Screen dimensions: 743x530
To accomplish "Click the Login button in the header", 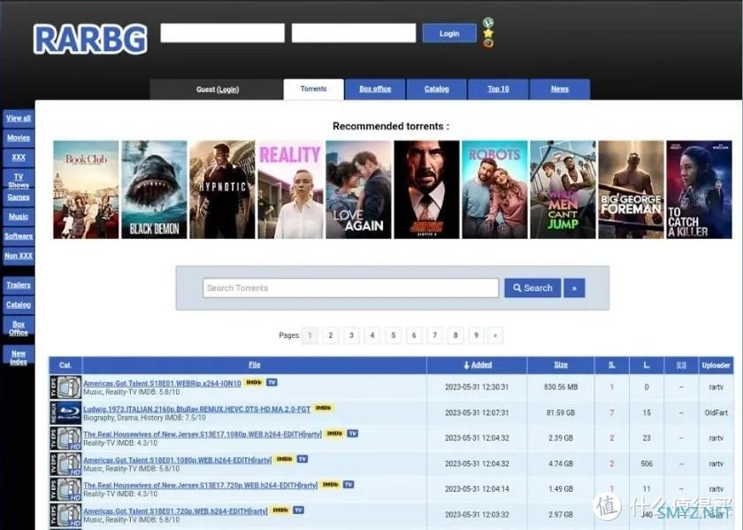I will click(x=449, y=34).
